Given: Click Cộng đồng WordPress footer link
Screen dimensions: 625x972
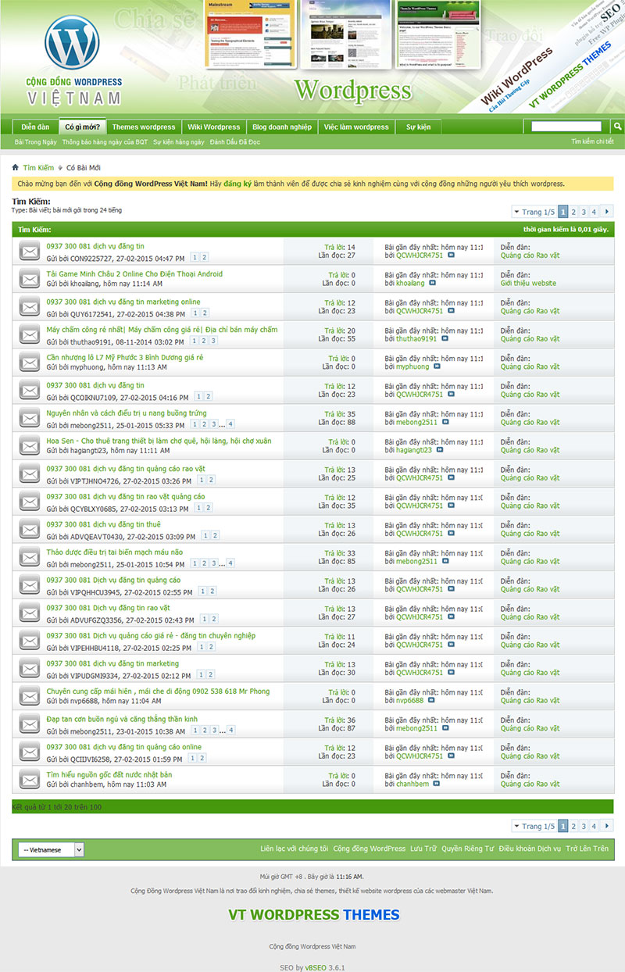Looking at the screenshot, I should tap(369, 849).
